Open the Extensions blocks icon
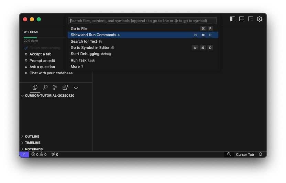286x183 pixels. click(65, 88)
